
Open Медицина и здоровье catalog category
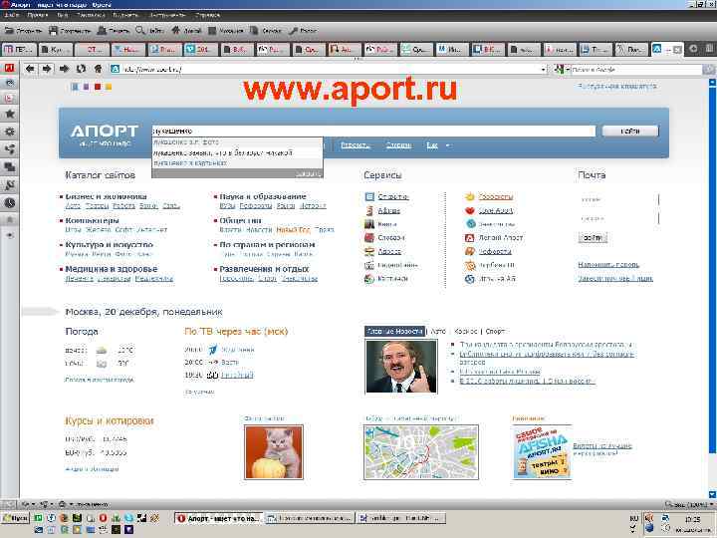pos(112,269)
